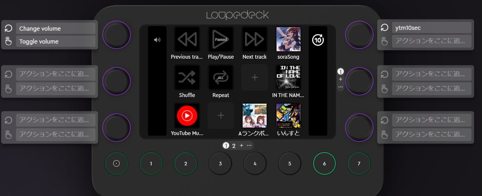
Task: Open the YouTube Music red icon
Action: 187,115
